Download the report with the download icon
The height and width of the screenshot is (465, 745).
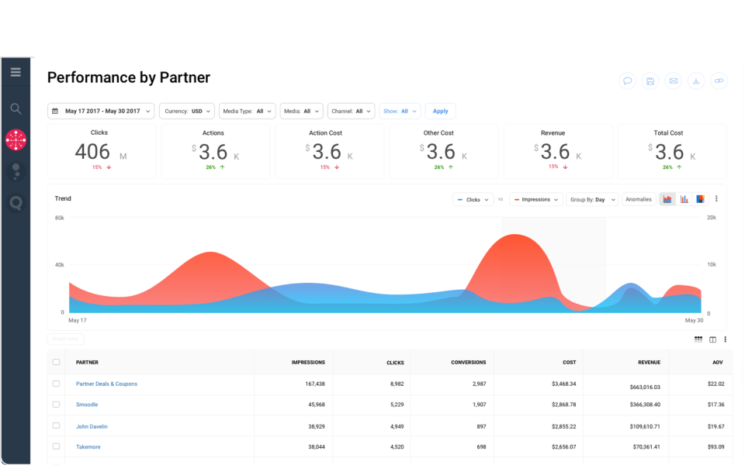click(696, 81)
